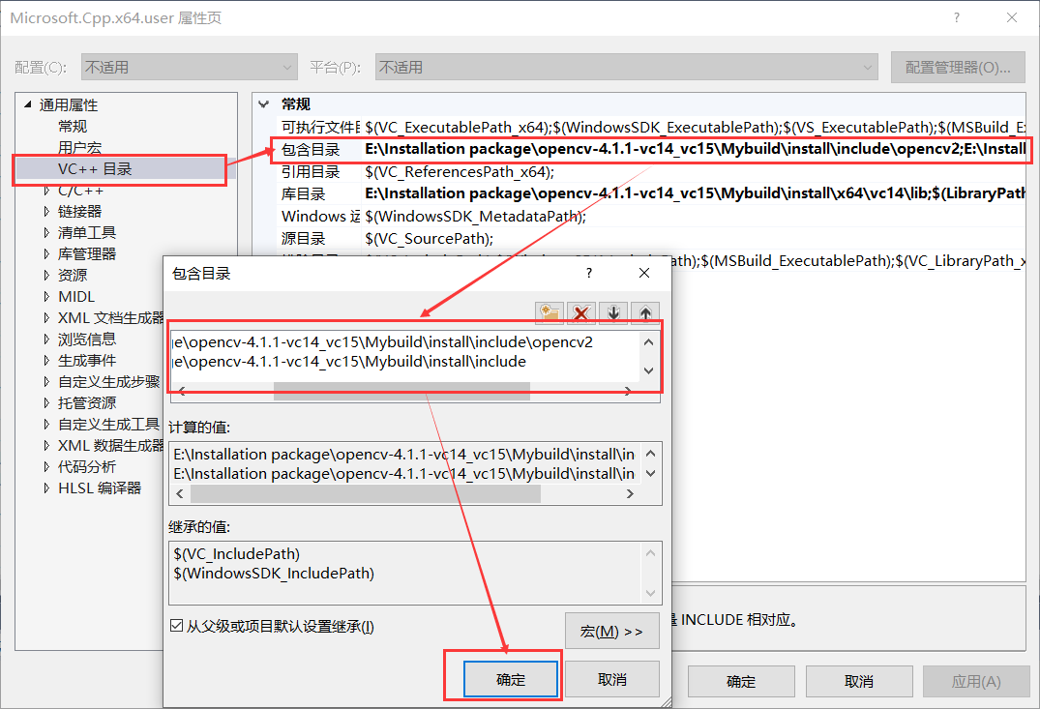Click the add new line folder icon
This screenshot has width=1040, height=709.
pyautogui.click(x=549, y=312)
